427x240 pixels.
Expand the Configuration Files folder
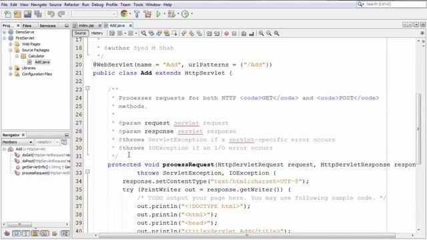click(x=11, y=74)
